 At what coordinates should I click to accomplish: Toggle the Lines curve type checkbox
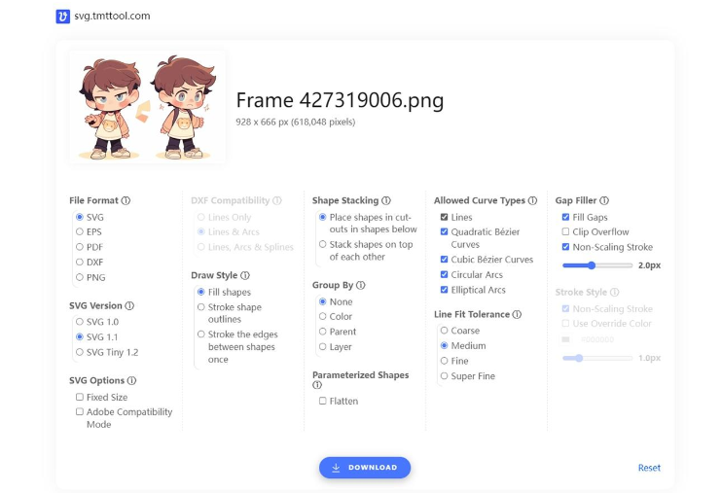point(445,217)
